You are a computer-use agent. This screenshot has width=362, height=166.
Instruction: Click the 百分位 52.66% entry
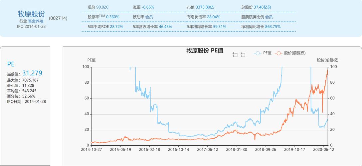click(21, 96)
